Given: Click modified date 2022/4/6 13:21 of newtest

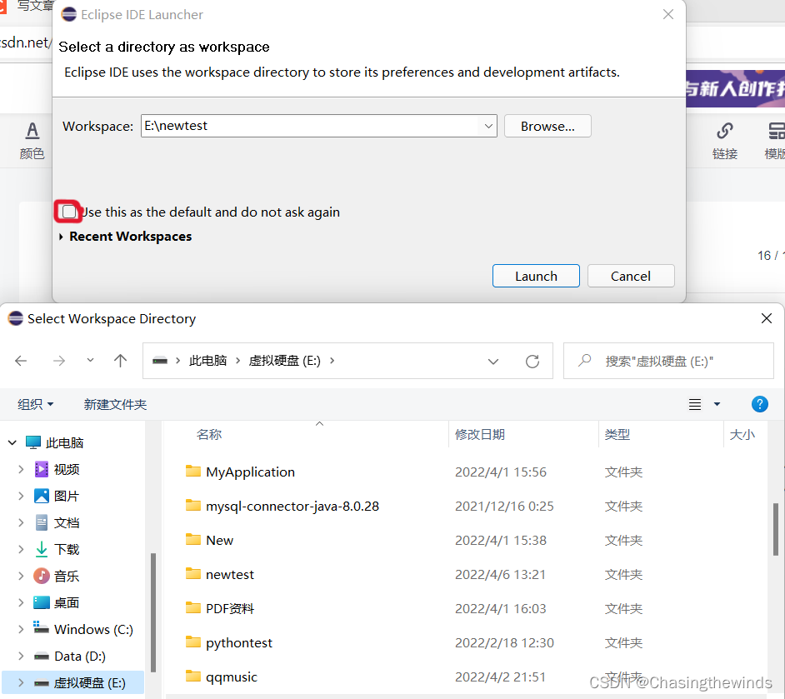Looking at the screenshot, I should [500, 574].
